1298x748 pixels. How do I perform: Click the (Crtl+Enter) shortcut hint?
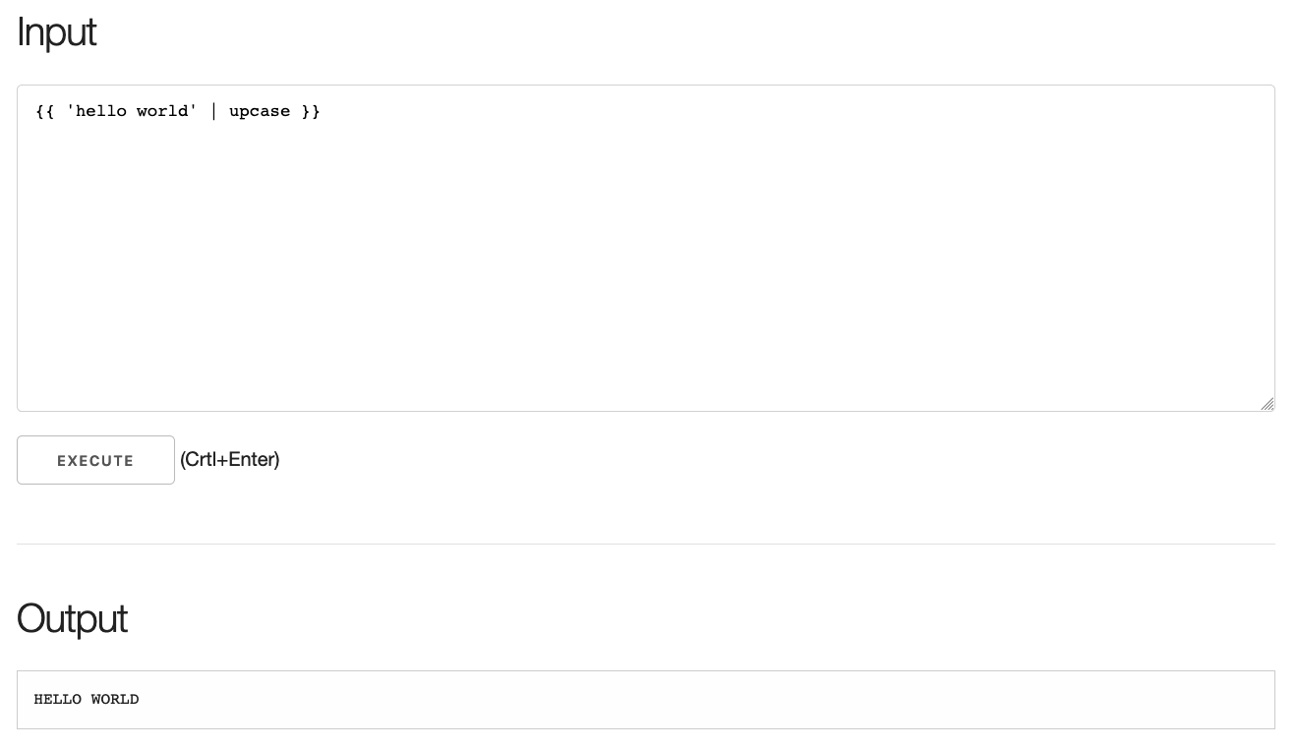(x=230, y=459)
